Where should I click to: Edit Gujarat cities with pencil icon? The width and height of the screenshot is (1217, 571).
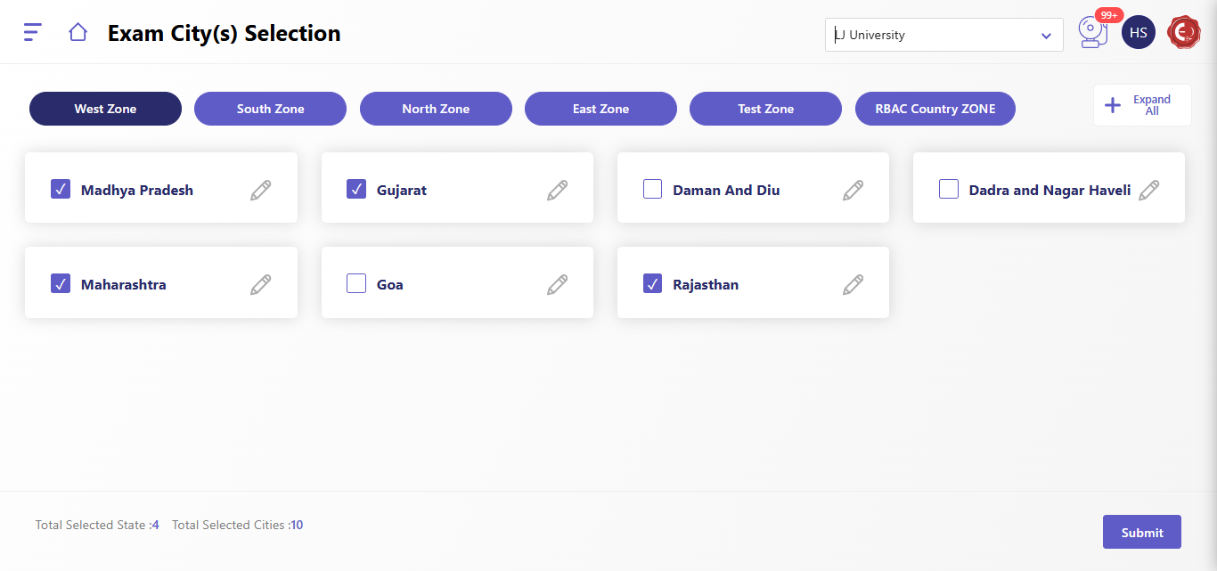(557, 190)
